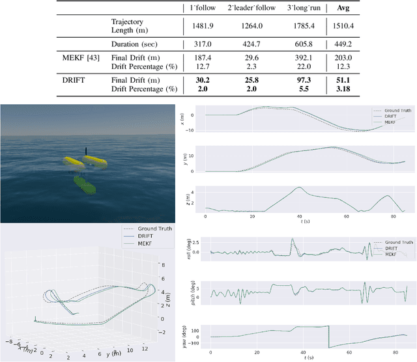Click "Final Drift (m)" label in MEKF row
This screenshot has height=362, width=417.
136,58
